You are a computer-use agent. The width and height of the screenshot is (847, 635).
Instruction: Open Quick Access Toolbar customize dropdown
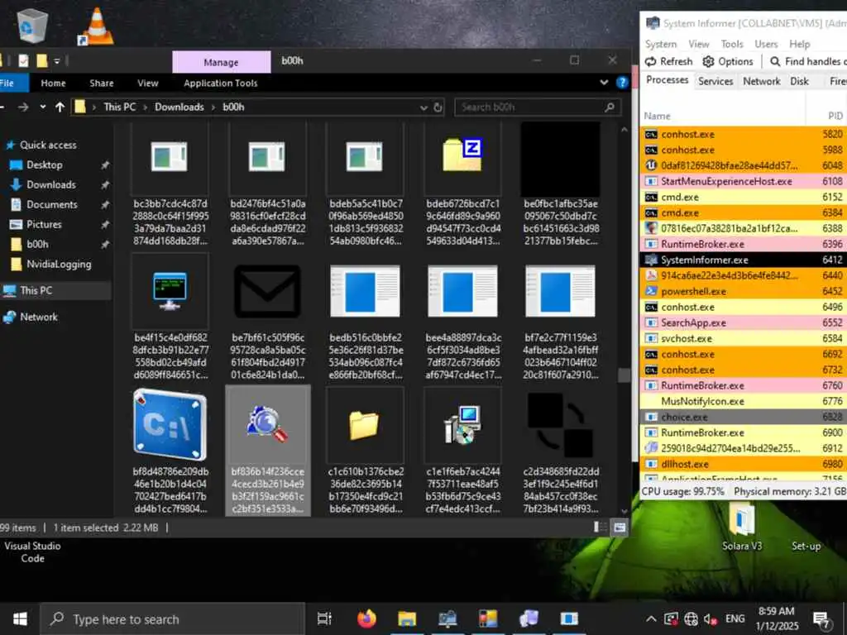[57, 61]
